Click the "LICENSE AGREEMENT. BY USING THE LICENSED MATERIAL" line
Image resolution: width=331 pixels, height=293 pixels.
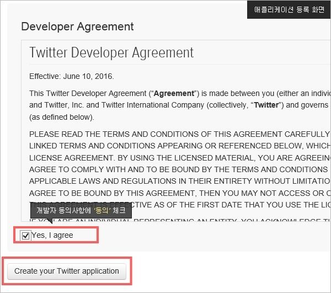pyautogui.click(x=180, y=158)
